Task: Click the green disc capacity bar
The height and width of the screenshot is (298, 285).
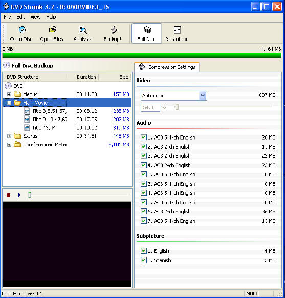Action: tap(142, 55)
